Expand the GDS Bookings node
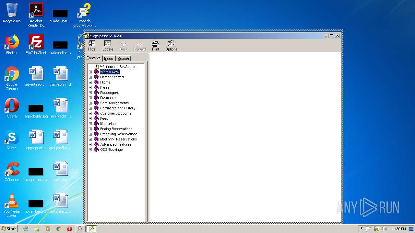 [x=90, y=150]
